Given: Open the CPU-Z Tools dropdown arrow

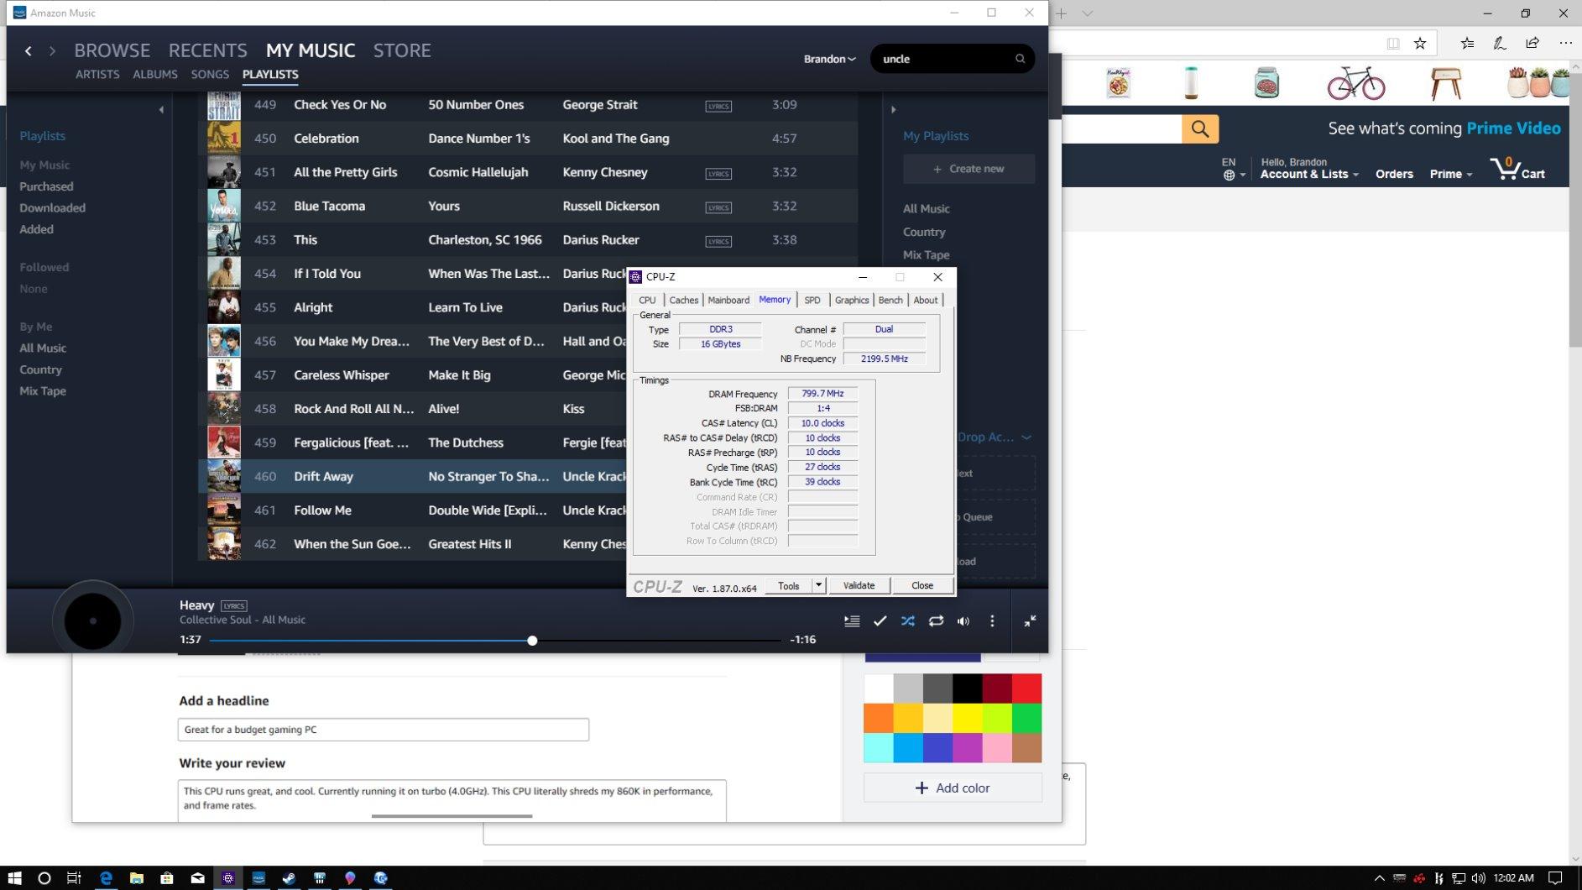Looking at the screenshot, I should (x=818, y=585).
